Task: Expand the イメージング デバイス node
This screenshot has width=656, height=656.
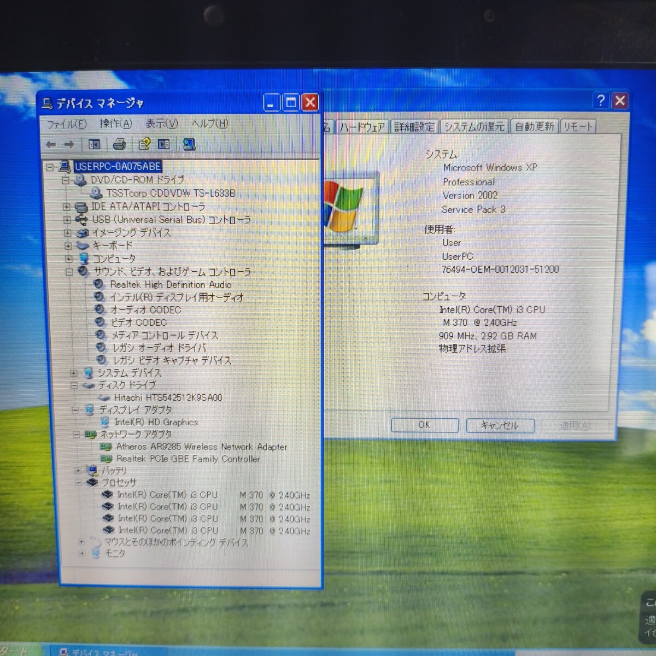Action: 67,233
